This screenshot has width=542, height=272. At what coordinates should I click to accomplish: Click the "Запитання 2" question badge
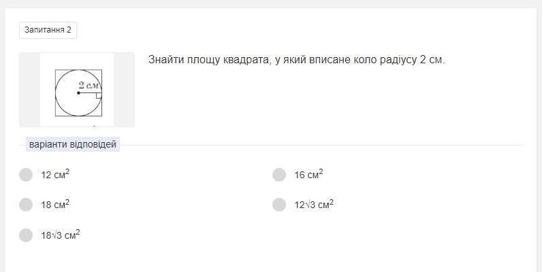tap(48, 30)
